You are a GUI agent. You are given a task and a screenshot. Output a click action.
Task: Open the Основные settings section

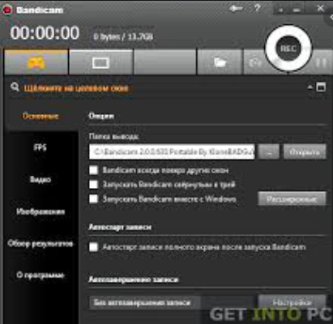[41, 116]
